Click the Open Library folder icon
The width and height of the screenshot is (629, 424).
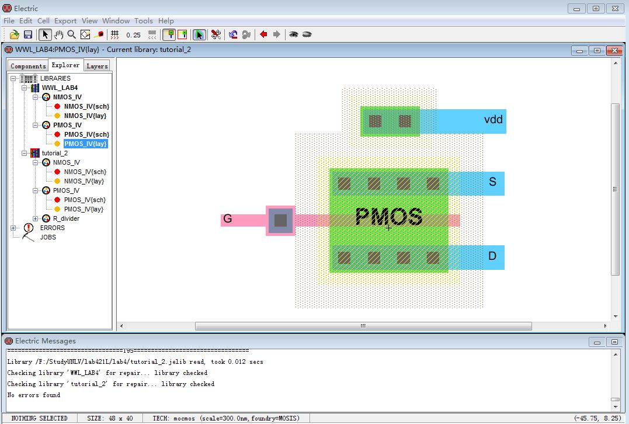coord(15,34)
